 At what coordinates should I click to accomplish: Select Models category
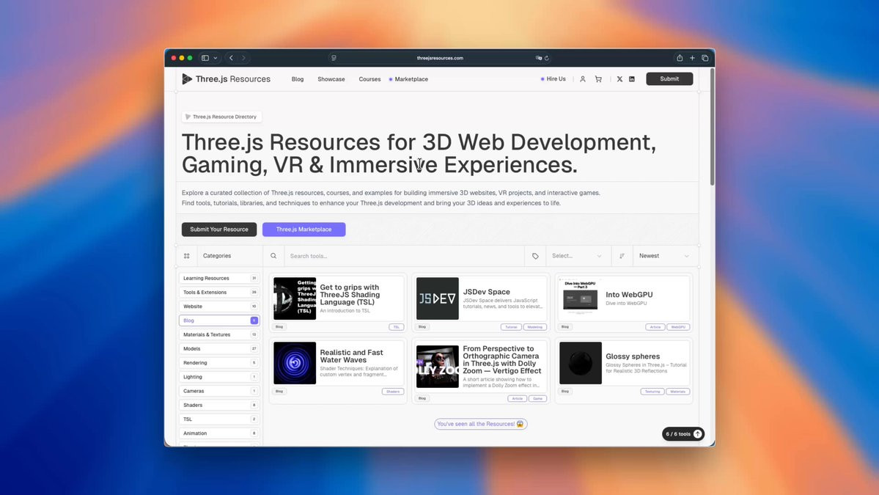tap(219, 348)
